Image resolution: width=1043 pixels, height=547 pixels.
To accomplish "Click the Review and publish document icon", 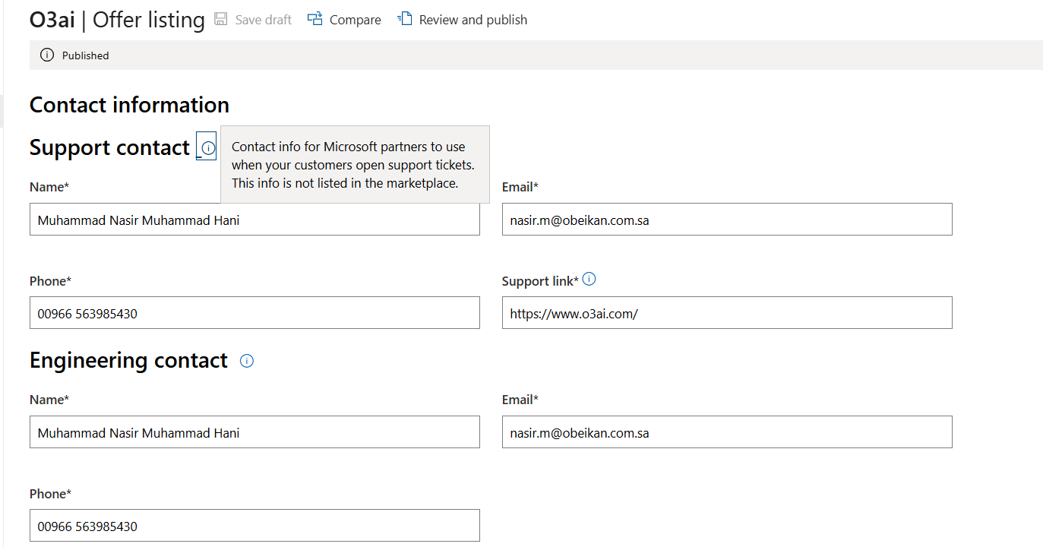I will (x=405, y=19).
